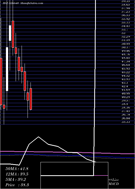Click the 50.17 price axis label
The image size is (135, 189).
click(126, 47)
